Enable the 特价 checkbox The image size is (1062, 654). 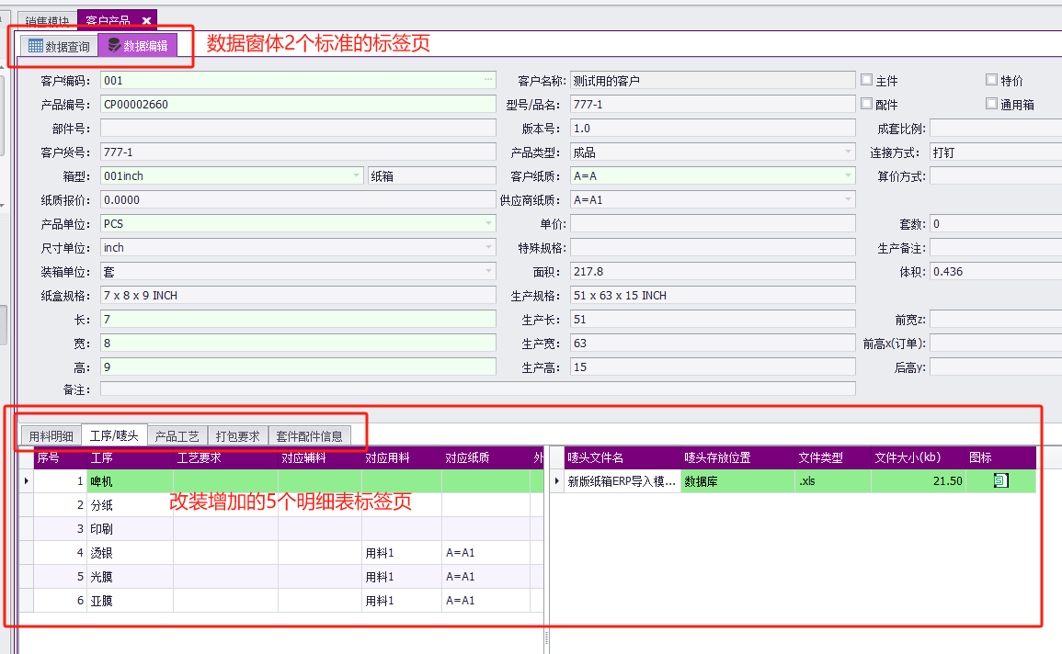991,80
